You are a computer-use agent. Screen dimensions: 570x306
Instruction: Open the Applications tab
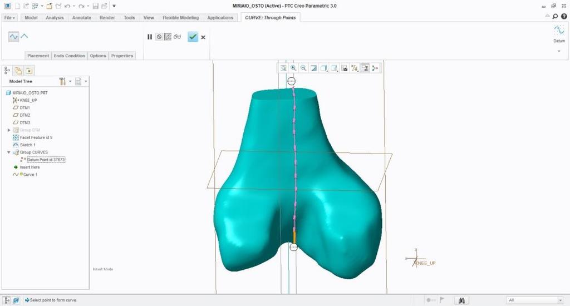pyautogui.click(x=220, y=17)
